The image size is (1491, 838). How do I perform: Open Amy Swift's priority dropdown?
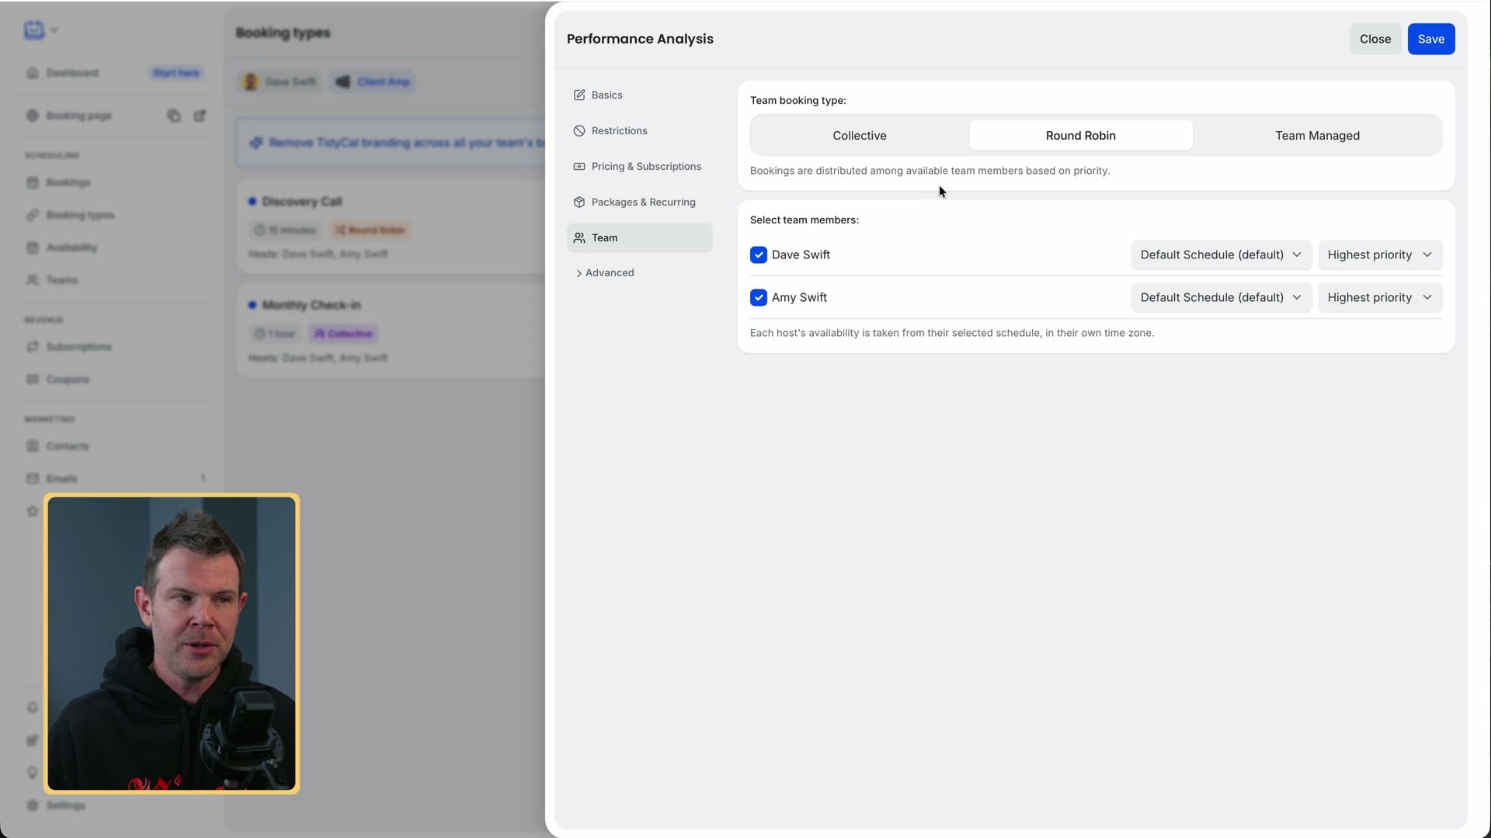click(1380, 297)
